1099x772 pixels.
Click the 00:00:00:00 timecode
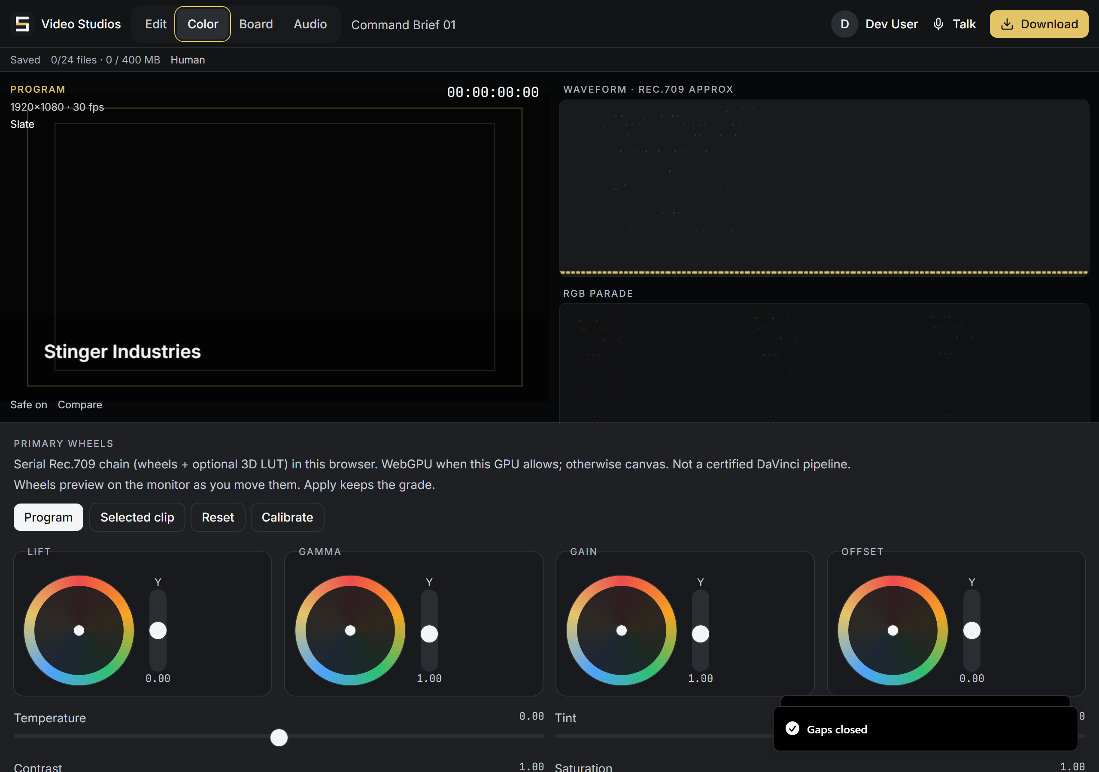pos(492,92)
